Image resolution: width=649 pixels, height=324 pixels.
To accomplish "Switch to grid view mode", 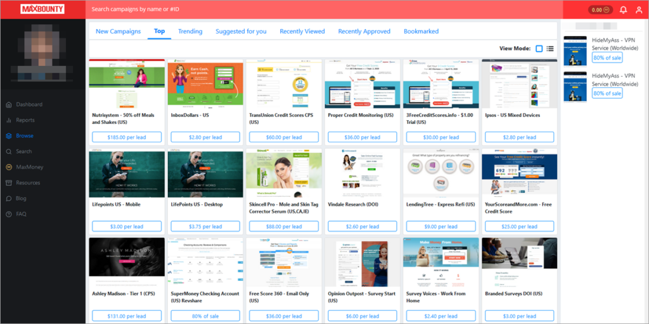I will [x=539, y=49].
